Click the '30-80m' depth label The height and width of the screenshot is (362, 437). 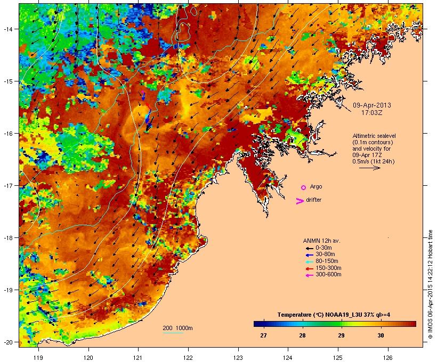(325, 254)
